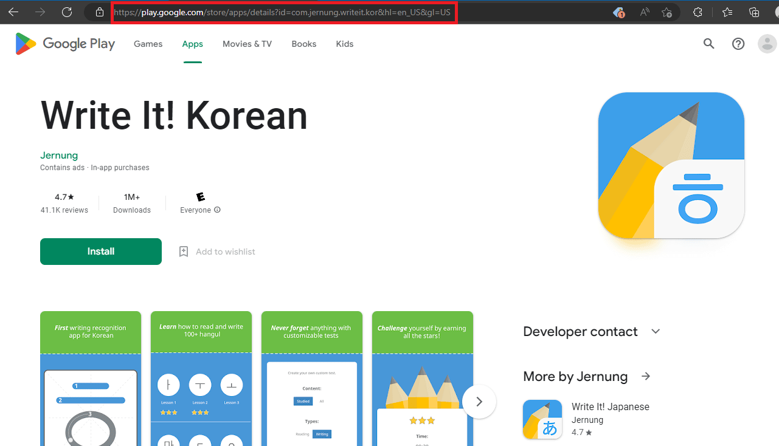Viewport: 779px width, 446px height.
Task: Click the Developer contact heading
Action: click(x=580, y=332)
